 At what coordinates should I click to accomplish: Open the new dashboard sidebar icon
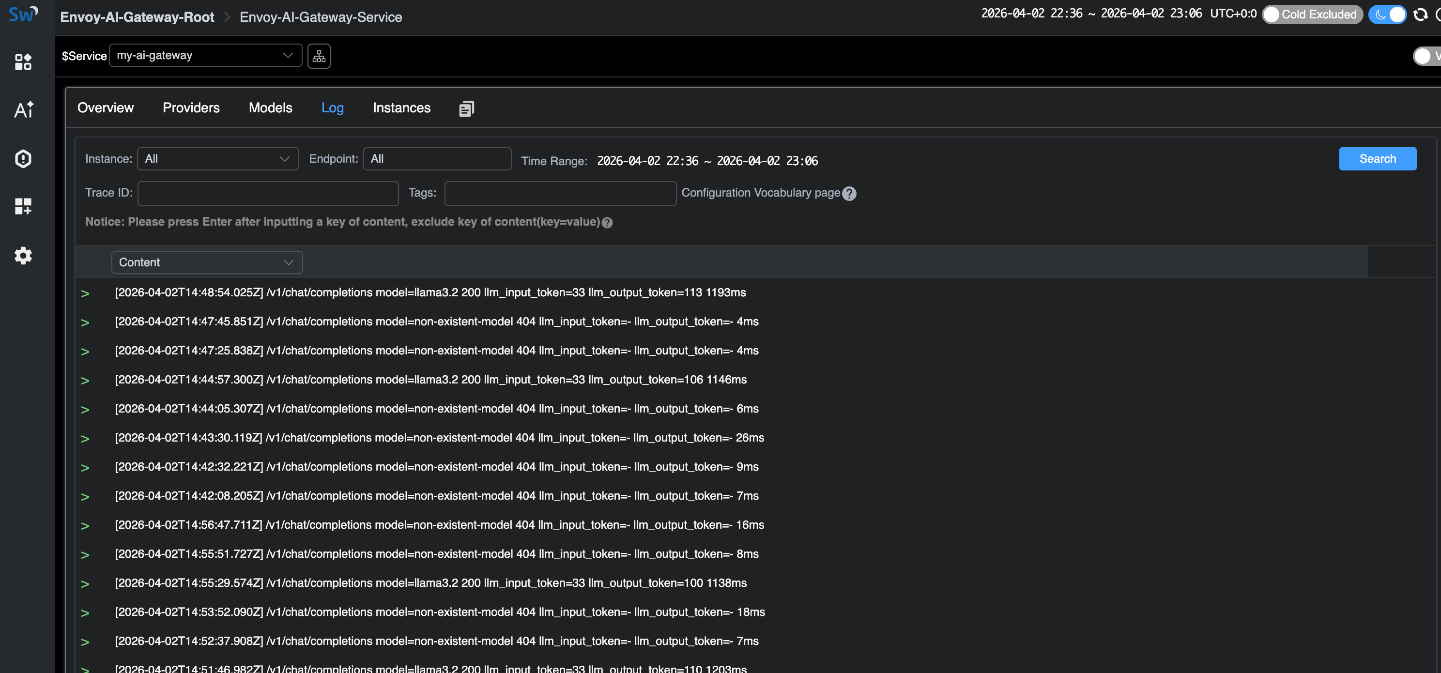click(23, 206)
